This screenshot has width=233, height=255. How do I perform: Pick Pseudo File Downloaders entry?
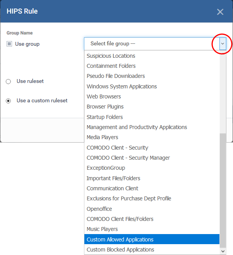[x=116, y=76]
